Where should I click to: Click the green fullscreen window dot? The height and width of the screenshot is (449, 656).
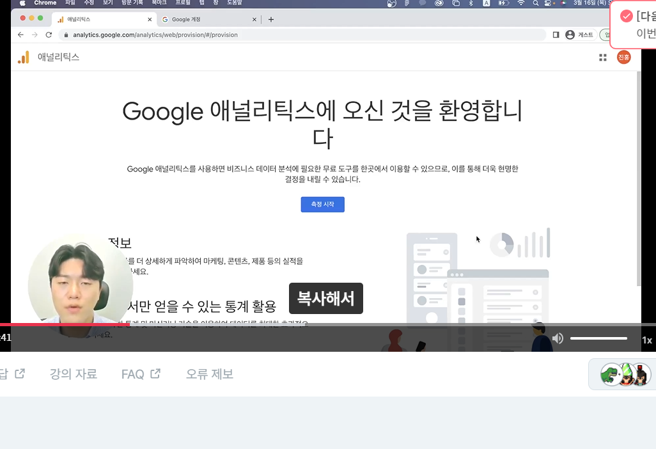[x=40, y=18]
